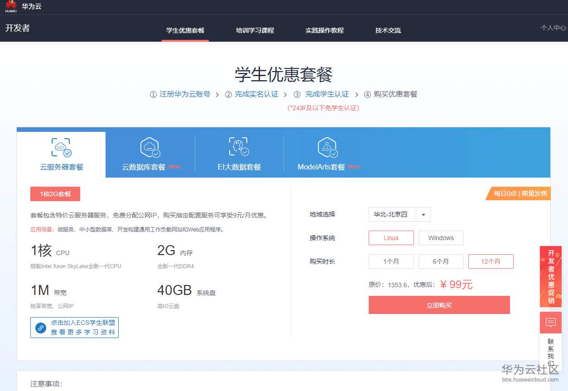The height and width of the screenshot is (391, 568).
Task: Click the ￥99元 discounted price
Action: pyautogui.click(x=456, y=285)
